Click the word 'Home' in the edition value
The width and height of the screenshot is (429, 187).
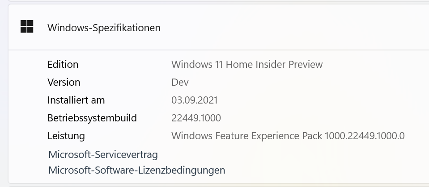click(x=238, y=64)
